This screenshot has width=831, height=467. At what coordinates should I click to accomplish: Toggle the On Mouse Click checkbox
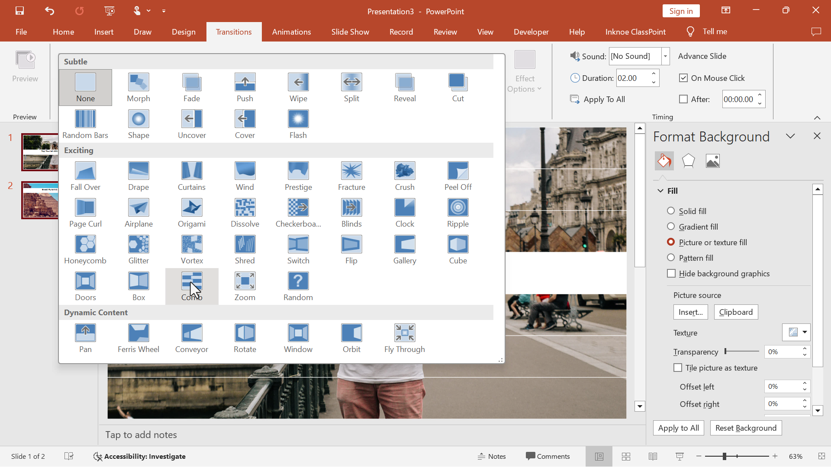[683, 78]
